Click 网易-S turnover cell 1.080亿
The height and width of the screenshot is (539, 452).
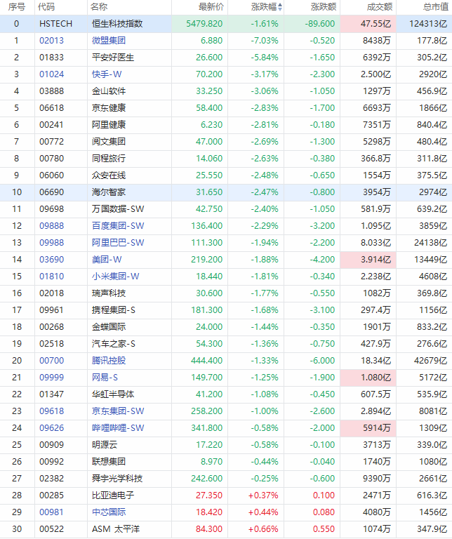[x=368, y=378]
